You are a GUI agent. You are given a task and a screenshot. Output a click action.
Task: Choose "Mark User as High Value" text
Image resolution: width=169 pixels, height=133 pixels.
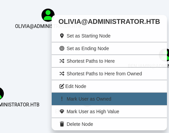pos(93,112)
